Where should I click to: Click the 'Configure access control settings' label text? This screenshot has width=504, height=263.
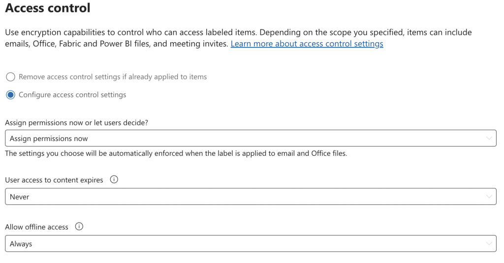[72, 95]
